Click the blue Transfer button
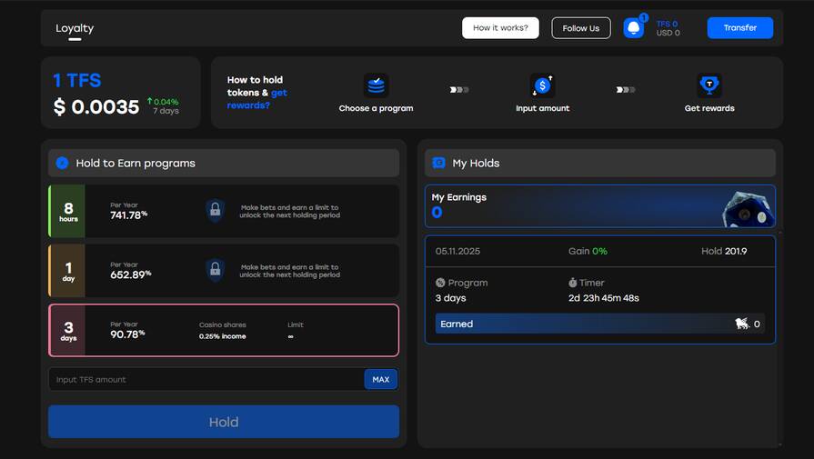Viewport: 814px width, 459px height. [x=739, y=28]
